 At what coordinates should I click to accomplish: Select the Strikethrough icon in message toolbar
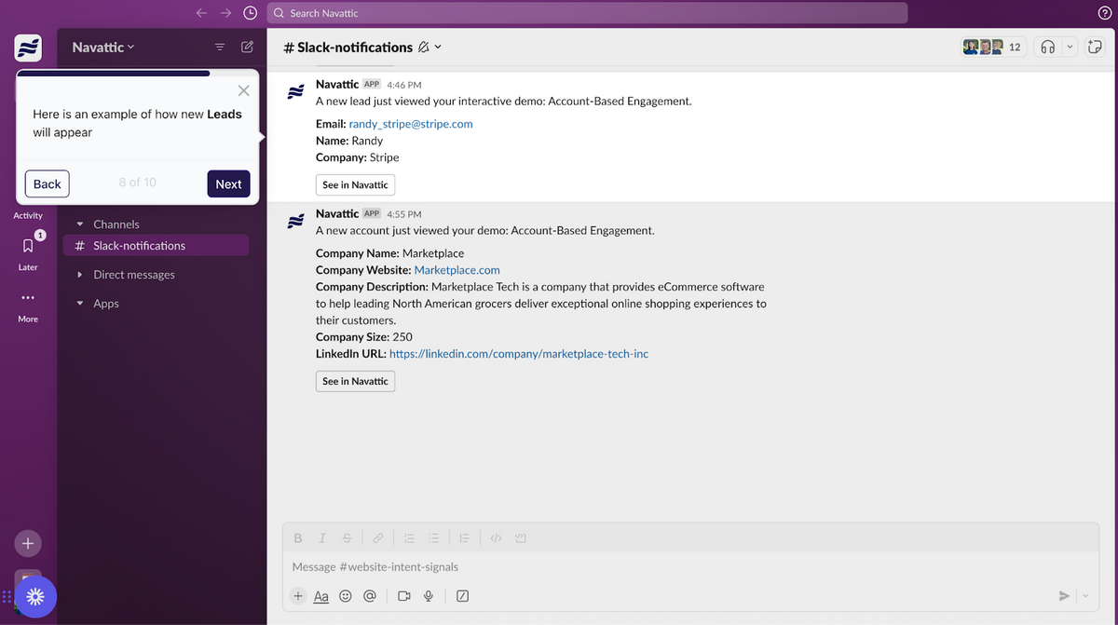point(347,537)
